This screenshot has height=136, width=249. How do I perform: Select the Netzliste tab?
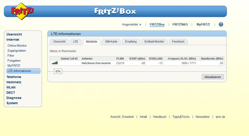coord(92,42)
